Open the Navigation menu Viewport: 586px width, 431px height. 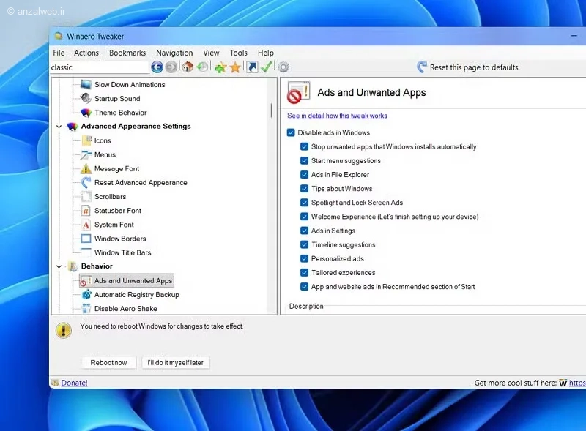pyautogui.click(x=174, y=53)
